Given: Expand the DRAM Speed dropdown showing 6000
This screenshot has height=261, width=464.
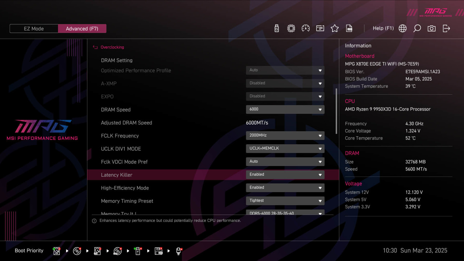Looking at the screenshot, I should pyautogui.click(x=285, y=109).
